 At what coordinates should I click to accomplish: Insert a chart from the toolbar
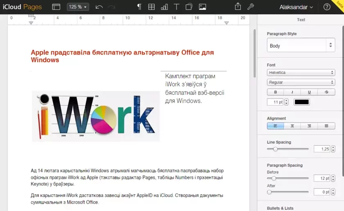[164, 7]
